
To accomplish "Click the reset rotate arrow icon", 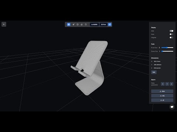I will (x=86, y=25).
